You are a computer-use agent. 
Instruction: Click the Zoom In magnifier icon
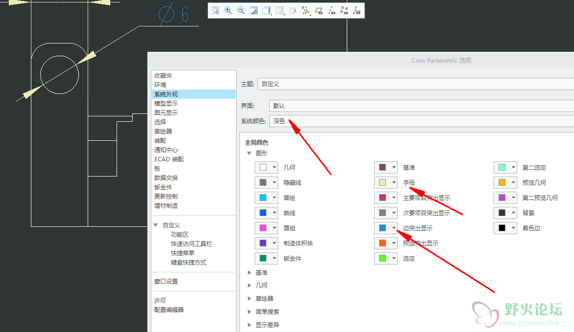(x=228, y=11)
